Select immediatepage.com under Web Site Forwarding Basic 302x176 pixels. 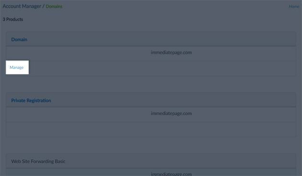click(171, 174)
